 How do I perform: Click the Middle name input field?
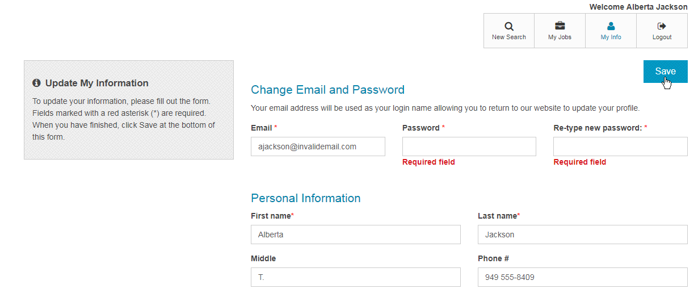(355, 277)
